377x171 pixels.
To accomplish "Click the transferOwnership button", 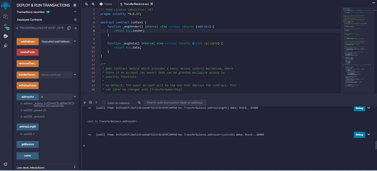I will (x=28, y=75).
